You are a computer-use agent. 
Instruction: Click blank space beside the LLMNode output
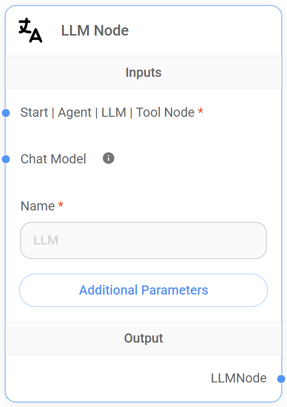coord(104,378)
